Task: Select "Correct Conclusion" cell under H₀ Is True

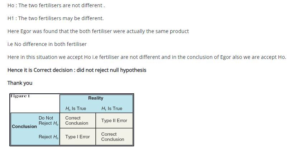Action: [x=77, y=121]
